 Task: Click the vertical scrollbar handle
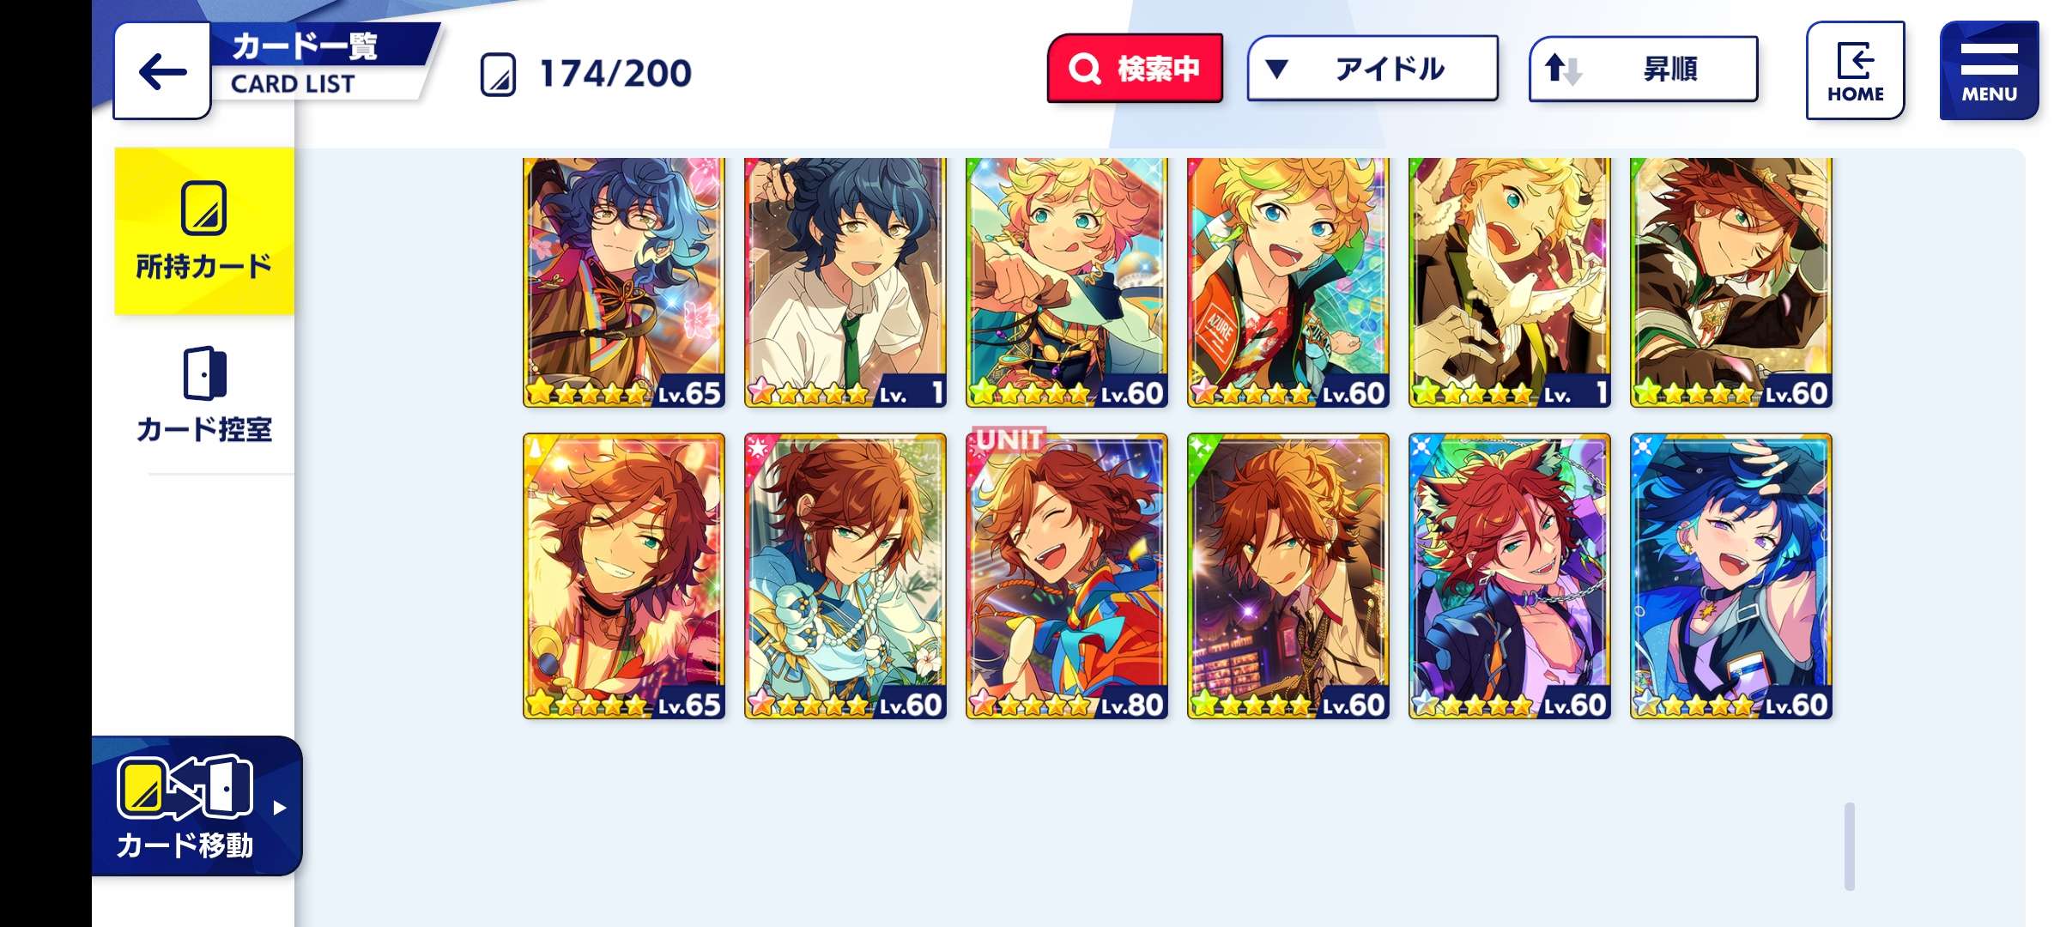click(x=1850, y=846)
